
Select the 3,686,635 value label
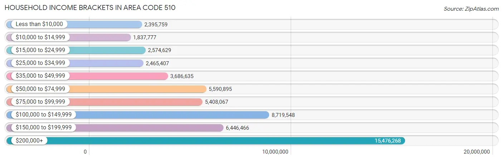[x=182, y=76]
